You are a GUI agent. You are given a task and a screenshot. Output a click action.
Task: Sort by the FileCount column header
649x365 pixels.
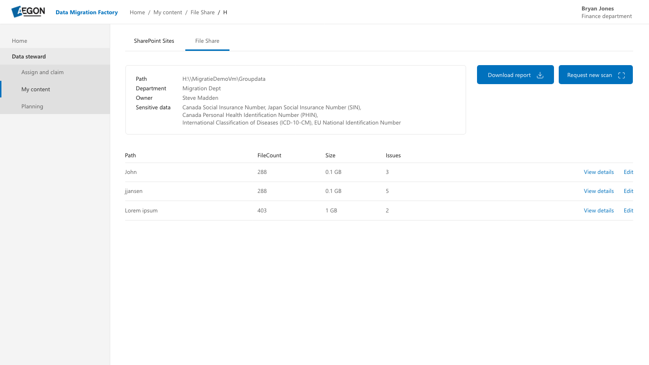coord(269,155)
